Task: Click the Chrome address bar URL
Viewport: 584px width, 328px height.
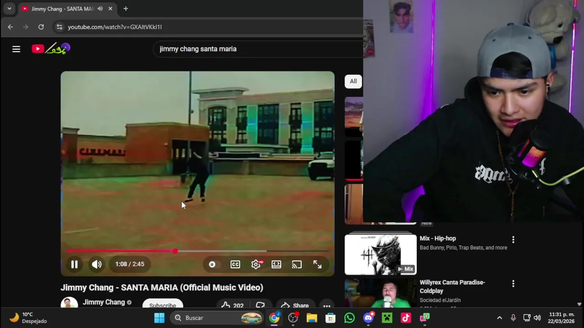Action: pyautogui.click(x=115, y=27)
